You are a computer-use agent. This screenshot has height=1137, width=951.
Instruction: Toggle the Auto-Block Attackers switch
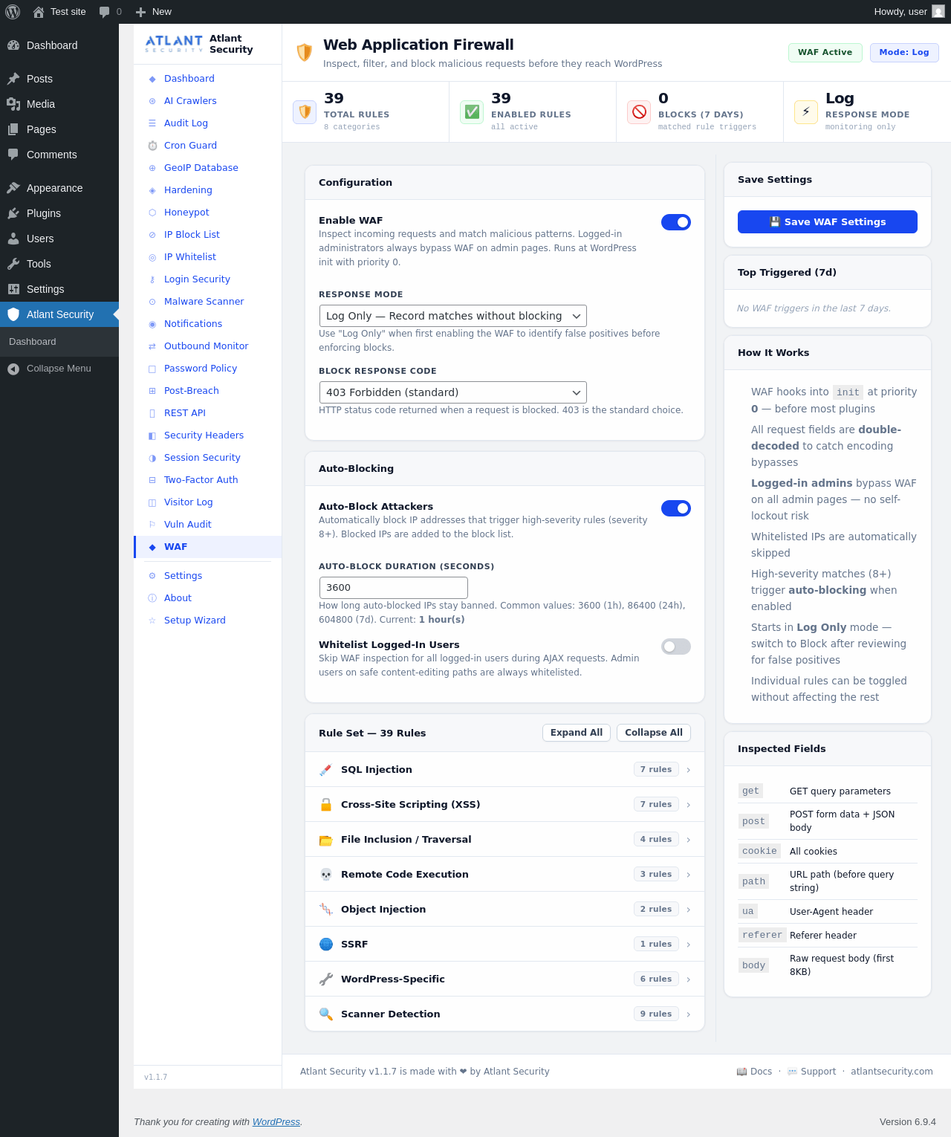(676, 508)
